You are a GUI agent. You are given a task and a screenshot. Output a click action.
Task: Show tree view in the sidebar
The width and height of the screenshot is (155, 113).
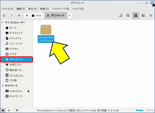9,110
